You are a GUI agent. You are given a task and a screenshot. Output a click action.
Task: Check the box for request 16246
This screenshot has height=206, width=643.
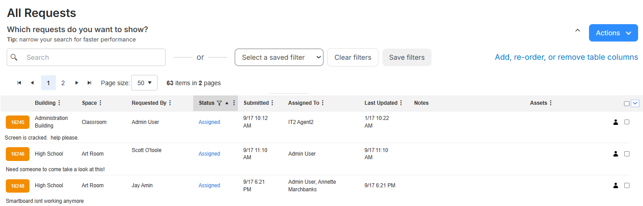click(627, 154)
